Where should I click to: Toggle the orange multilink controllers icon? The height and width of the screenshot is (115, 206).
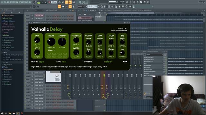pos(70,6)
